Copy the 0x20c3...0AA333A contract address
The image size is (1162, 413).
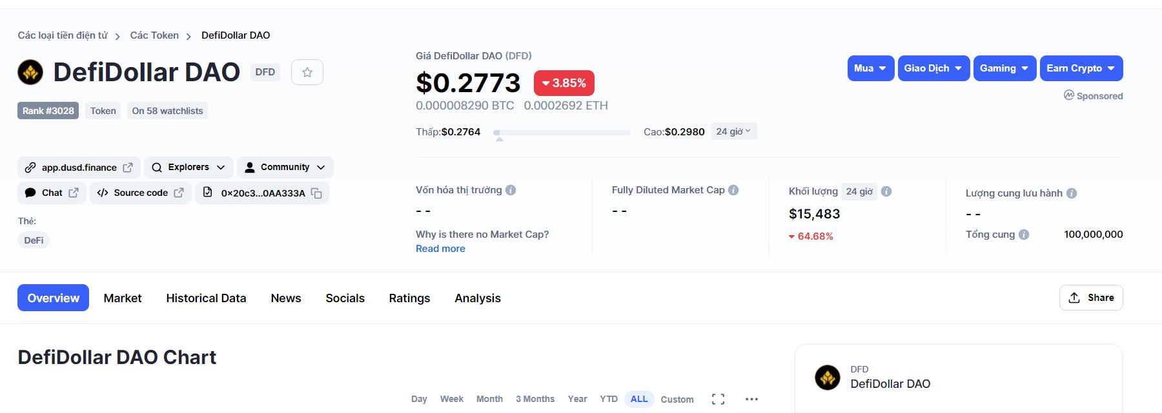point(316,193)
